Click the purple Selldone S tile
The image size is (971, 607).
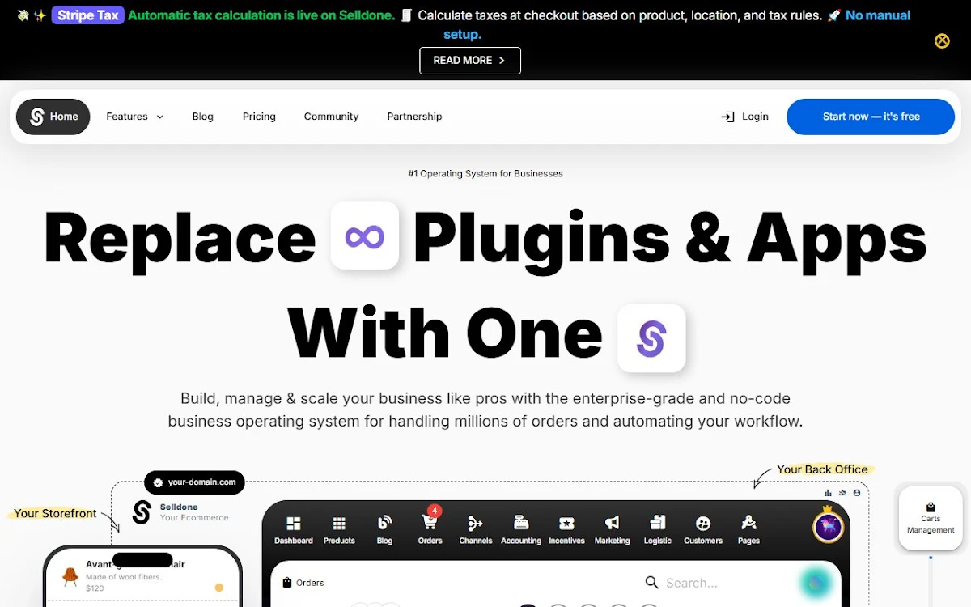(x=651, y=338)
